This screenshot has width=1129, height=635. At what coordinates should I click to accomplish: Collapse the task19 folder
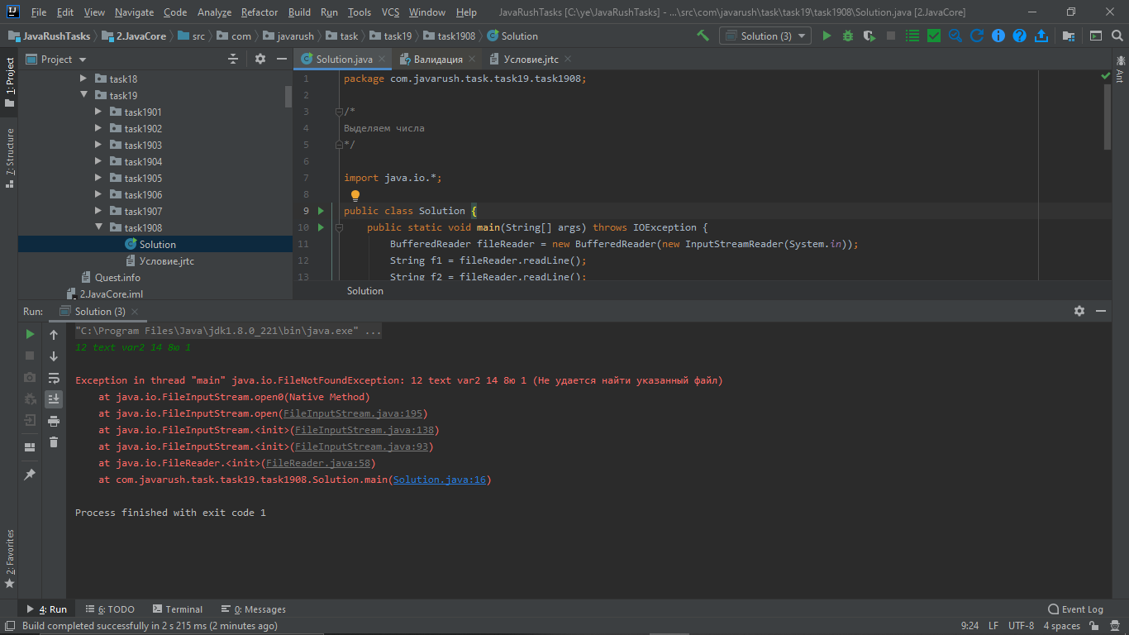point(83,95)
